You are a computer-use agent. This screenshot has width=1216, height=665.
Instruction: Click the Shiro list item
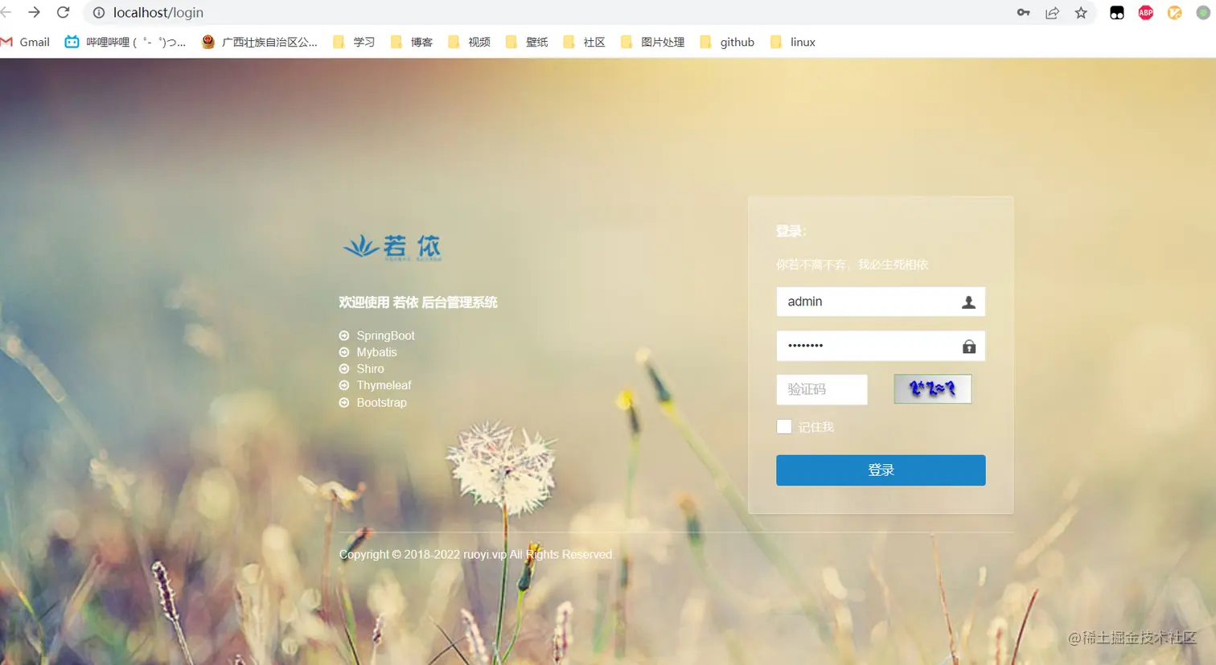370,369
